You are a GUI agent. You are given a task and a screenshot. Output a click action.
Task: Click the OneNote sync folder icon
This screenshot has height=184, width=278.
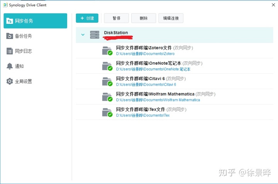click(x=107, y=66)
